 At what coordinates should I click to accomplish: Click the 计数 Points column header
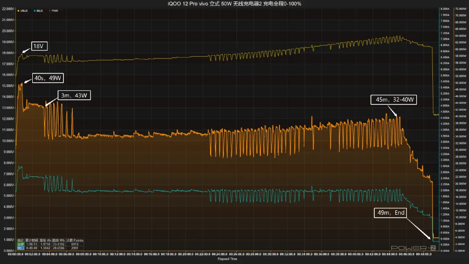point(75,240)
